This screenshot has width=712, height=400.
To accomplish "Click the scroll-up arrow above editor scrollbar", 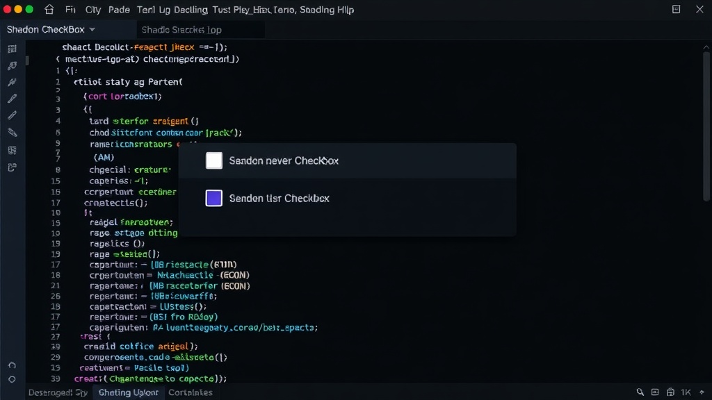I will (x=706, y=47).
